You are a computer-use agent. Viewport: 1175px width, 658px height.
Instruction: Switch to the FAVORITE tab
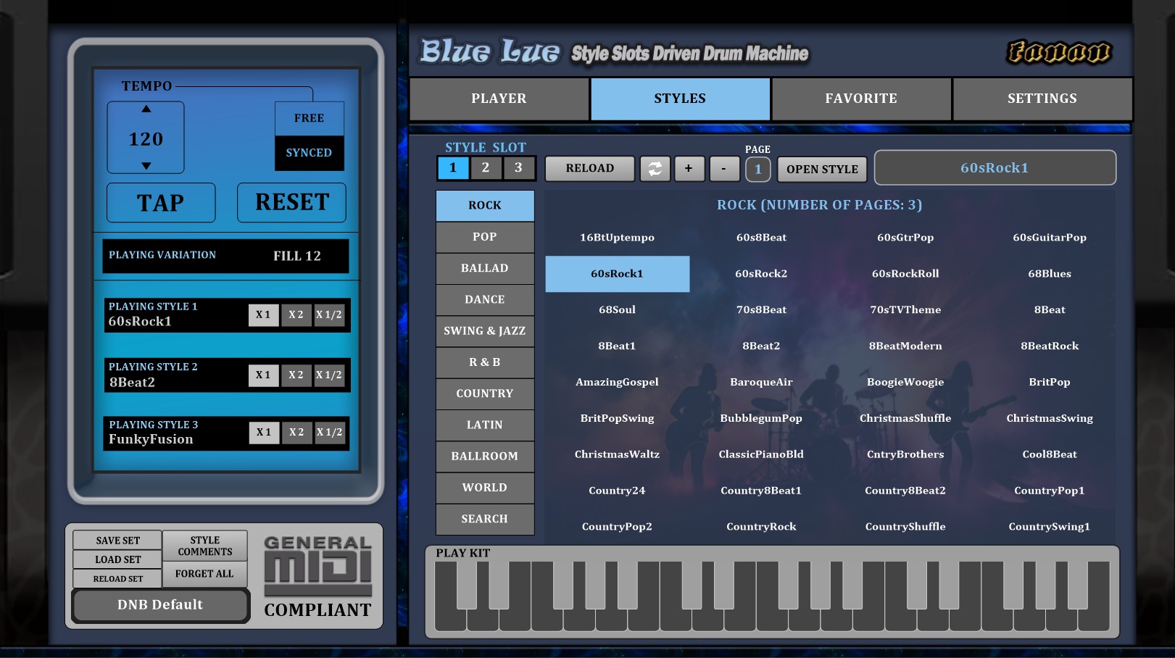[861, 99]
